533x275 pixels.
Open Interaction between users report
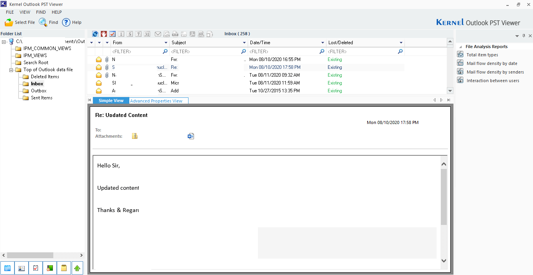(x=493, y=81)
